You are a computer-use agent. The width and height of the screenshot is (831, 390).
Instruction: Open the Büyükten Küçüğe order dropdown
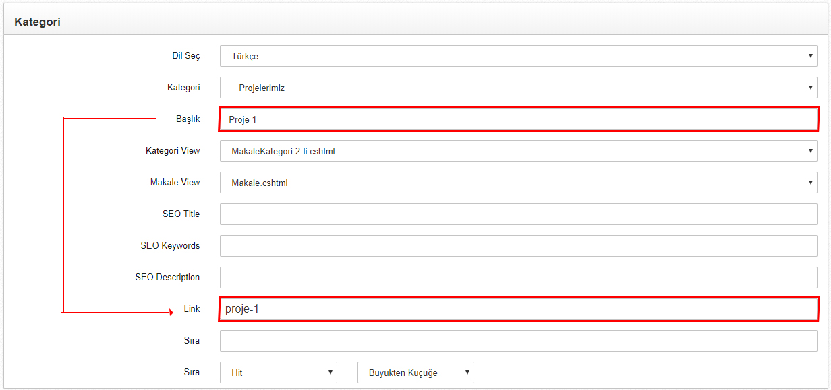coord(415,372)
